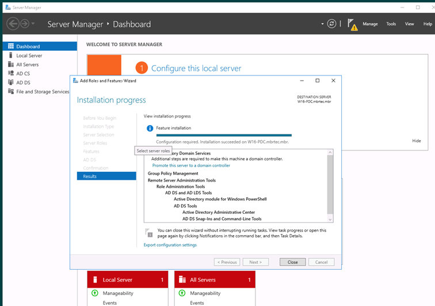435x306 pixels.
Task: Select the Confirmation step in wizard
Action: pyautogui.click(x=96, y=168)
